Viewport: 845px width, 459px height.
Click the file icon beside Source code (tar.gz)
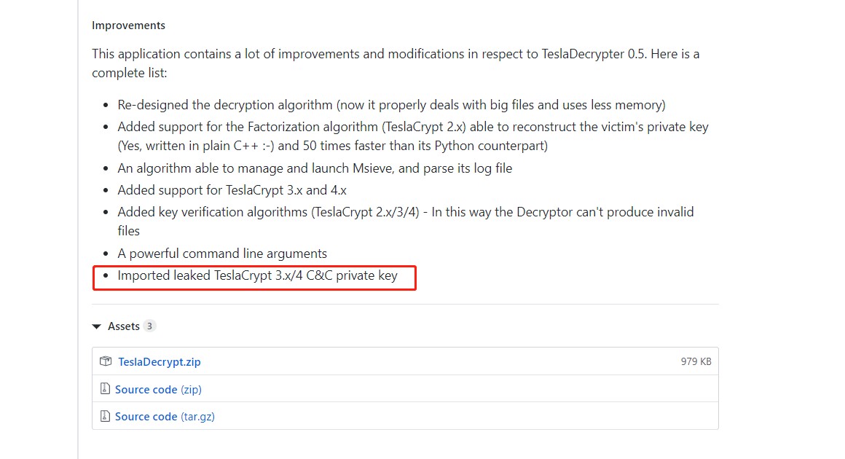[x=106, y=417]
